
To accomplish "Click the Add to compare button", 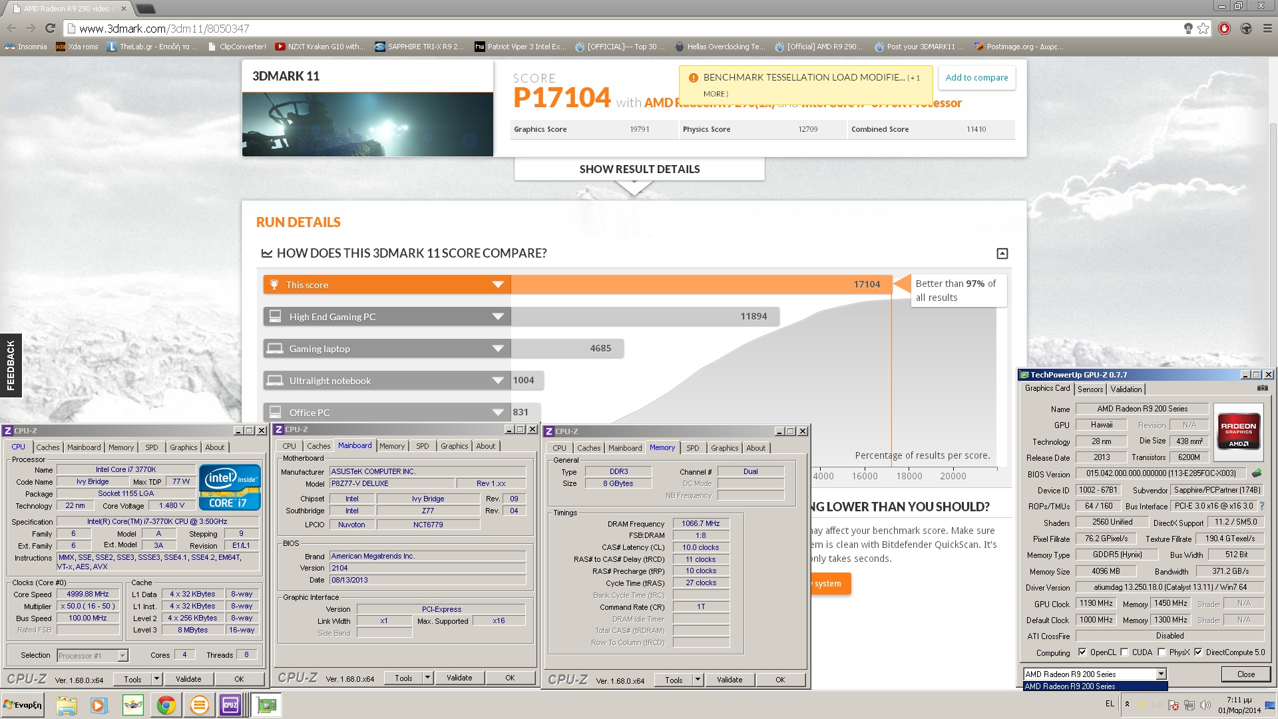I will pos(976,78).
